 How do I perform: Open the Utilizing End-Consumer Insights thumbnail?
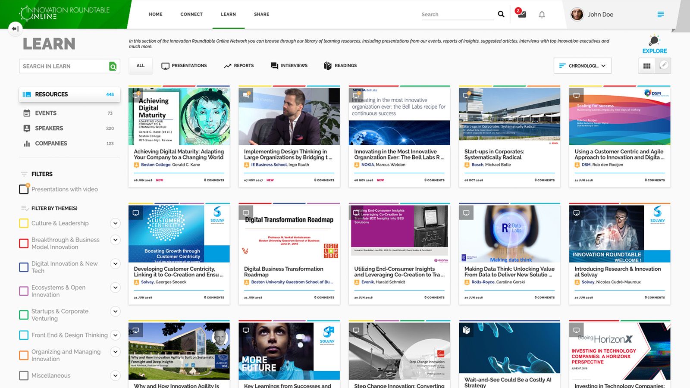[x=399, y=234]
